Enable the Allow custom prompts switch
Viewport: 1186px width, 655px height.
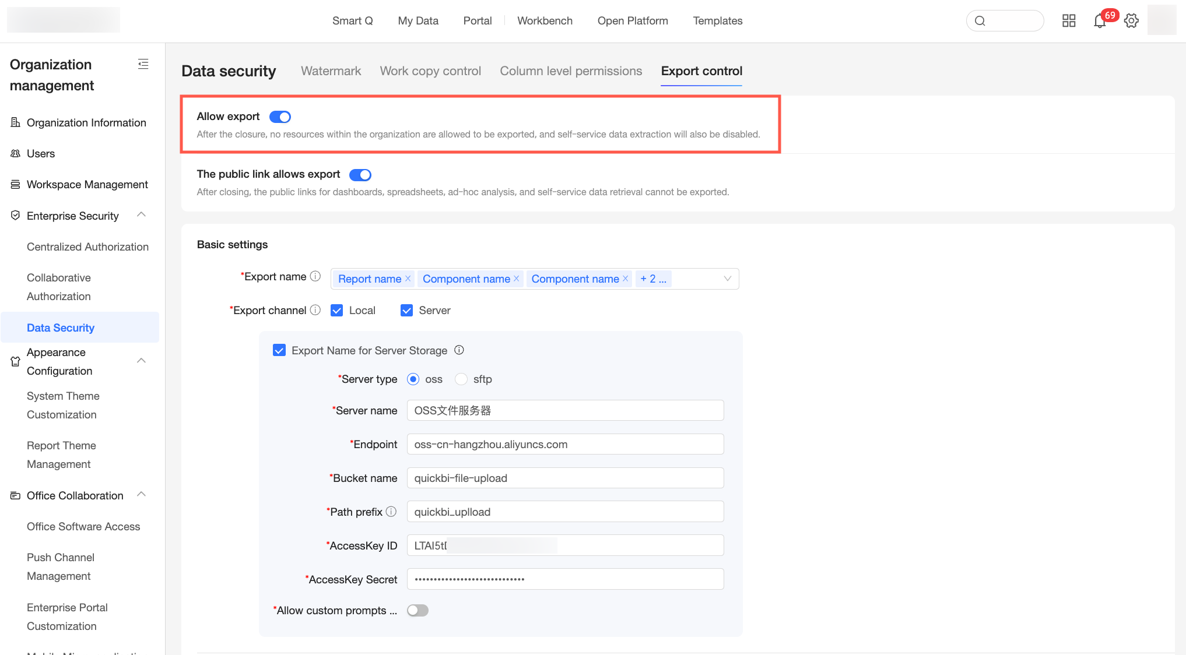pyautogui.click(x=417, y=610)
